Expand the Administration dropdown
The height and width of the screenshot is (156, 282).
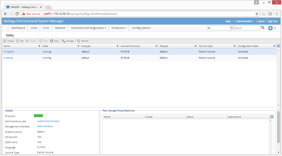tap(246, 21)
